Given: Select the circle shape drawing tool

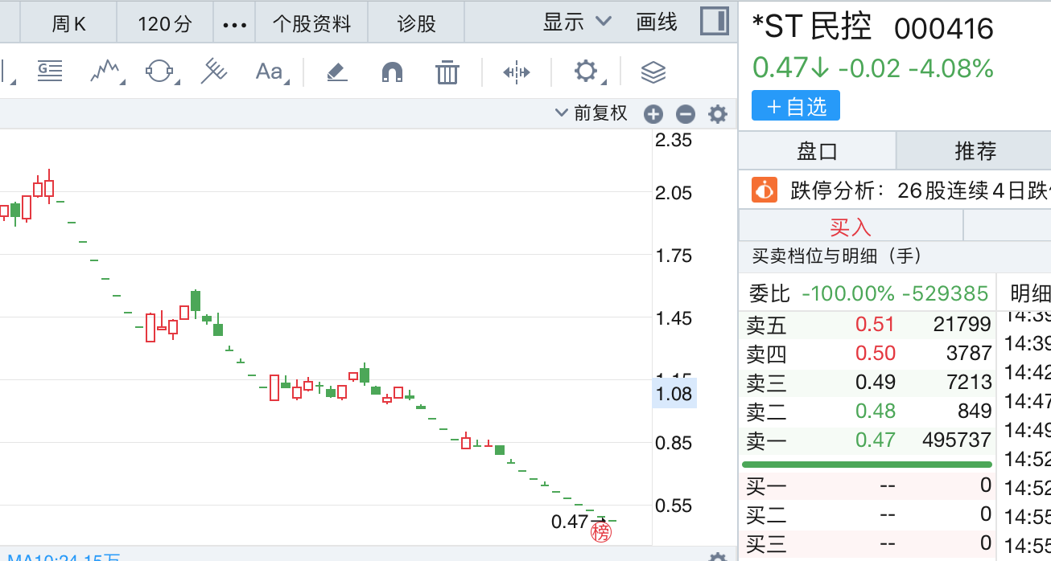Looking at the screenshot, I should coord(159,72).
